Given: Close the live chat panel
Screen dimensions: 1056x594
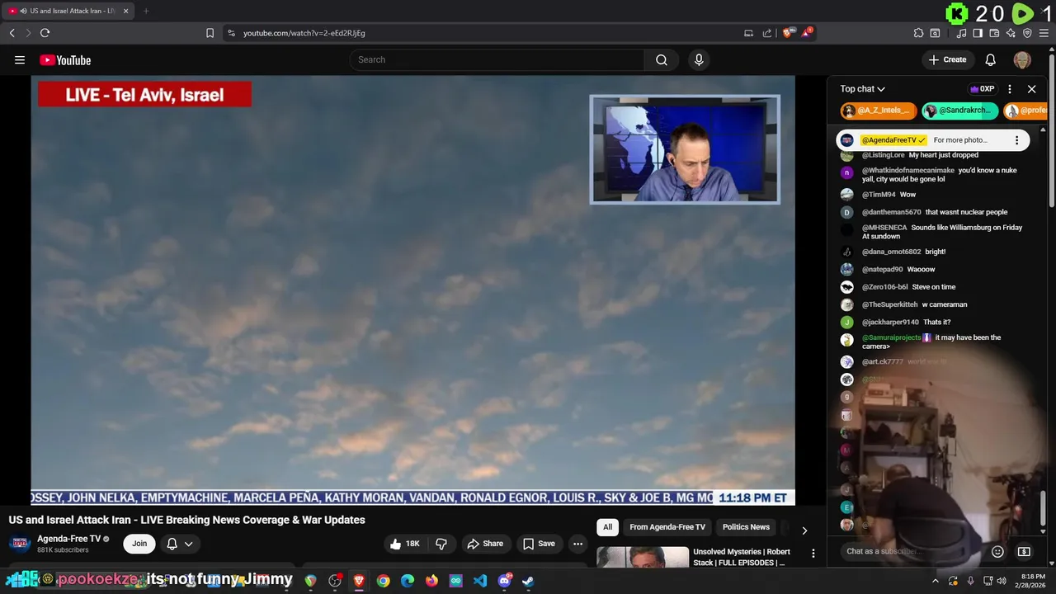Looking at the screenshot, I should tap(1031, 89).
